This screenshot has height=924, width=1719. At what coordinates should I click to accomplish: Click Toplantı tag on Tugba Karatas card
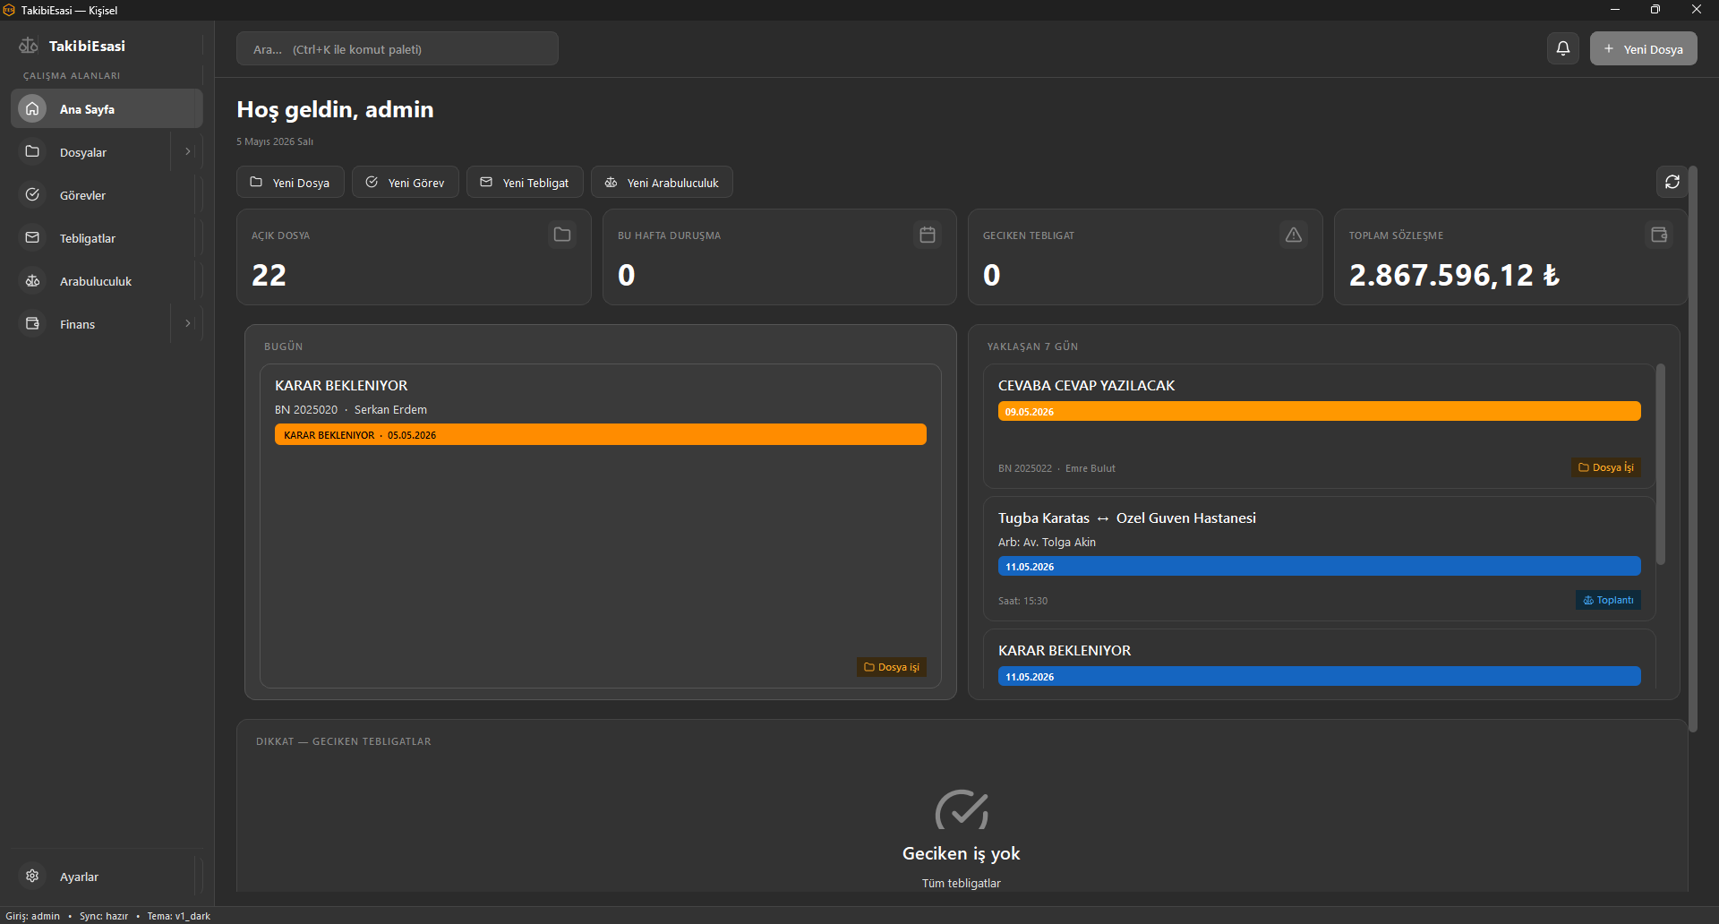1608,600
